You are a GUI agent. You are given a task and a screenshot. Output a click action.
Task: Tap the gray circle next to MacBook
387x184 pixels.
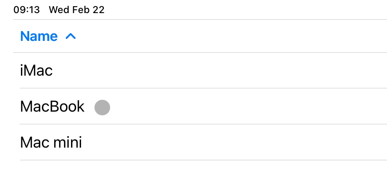102,108
